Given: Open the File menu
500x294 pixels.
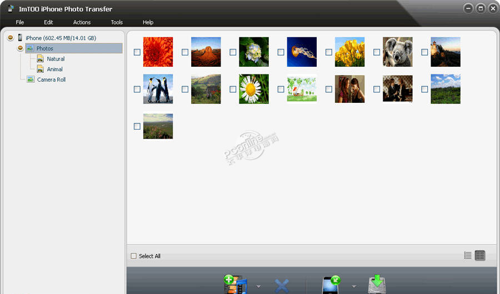Looking at the screenshot, I should 20,22.
